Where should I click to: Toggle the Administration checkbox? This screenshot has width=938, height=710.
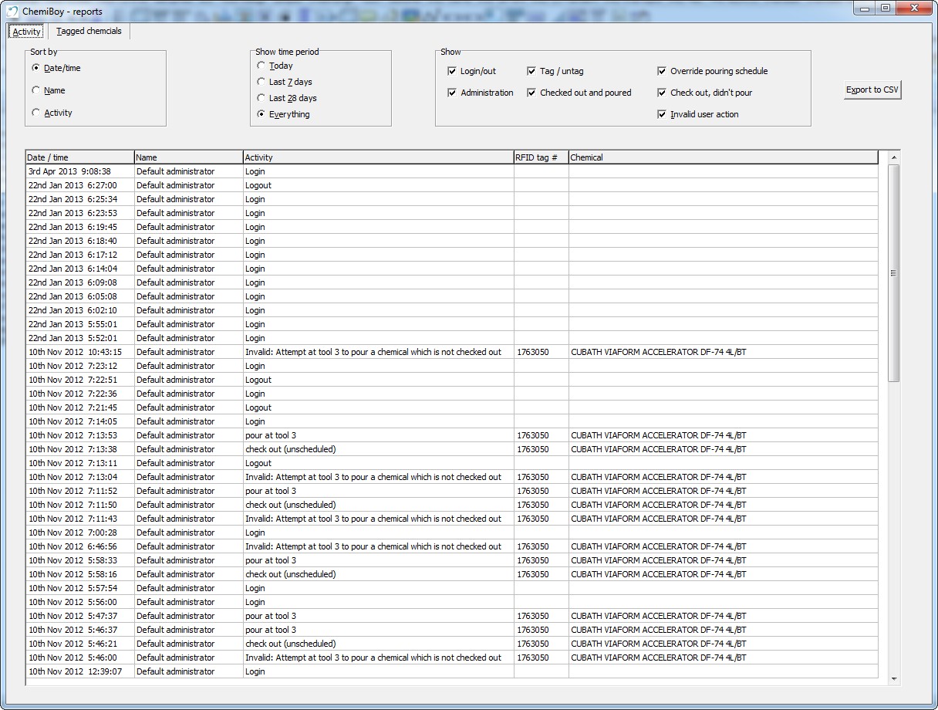click(452, 93)
